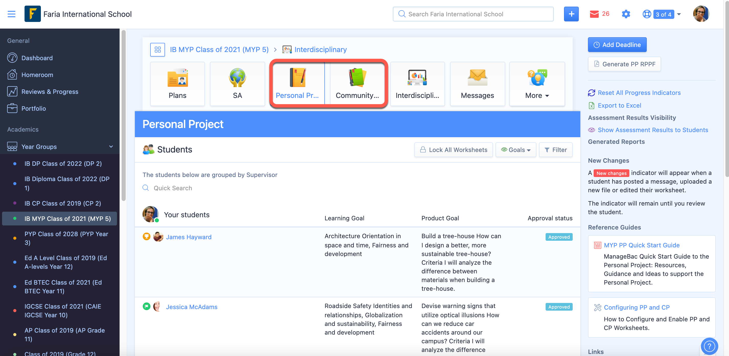Click the grid overview icon in breadcrumb

[x=158, y=50]
